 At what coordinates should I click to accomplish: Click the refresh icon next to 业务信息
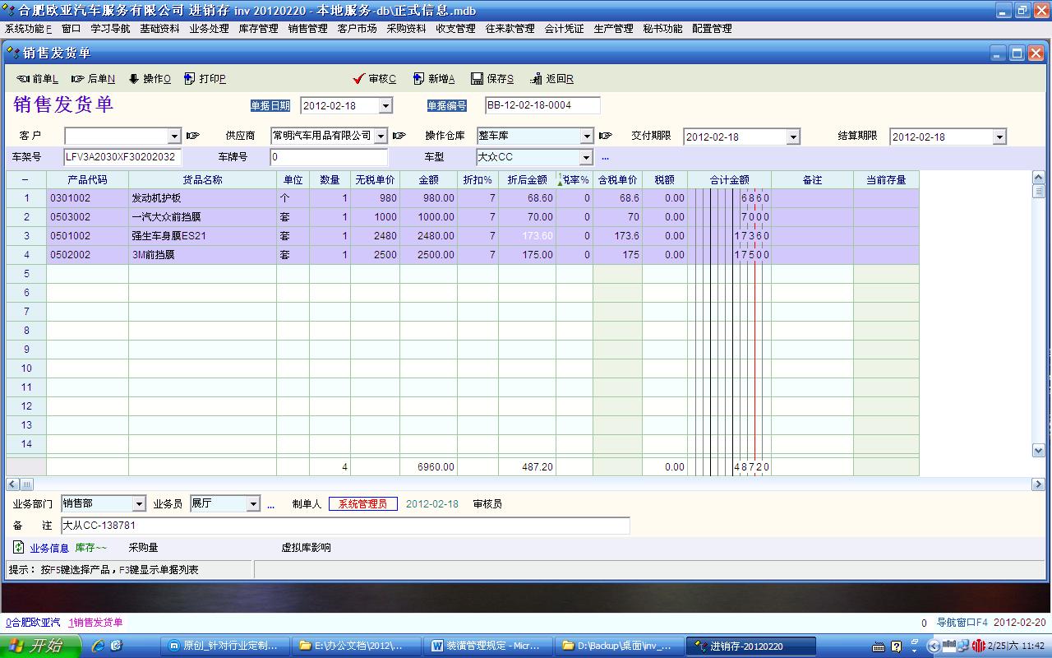(x=18, y=547)
